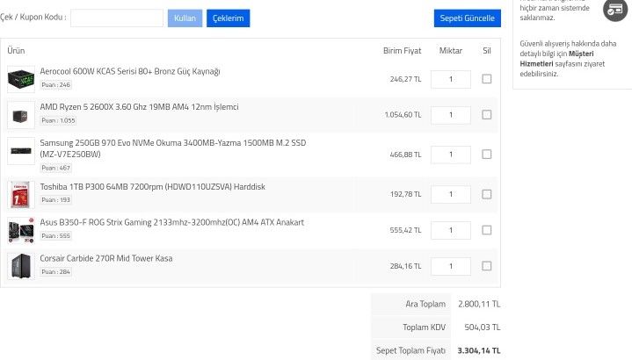
Task: Open the Çeklerim button
Action: tap(229, 18)
